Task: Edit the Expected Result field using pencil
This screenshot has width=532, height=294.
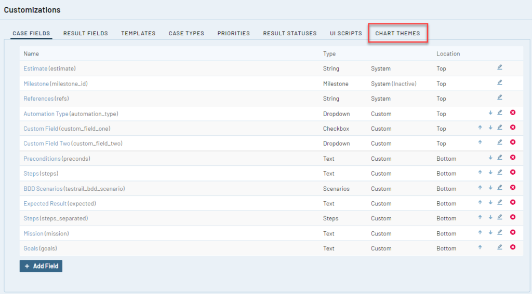Action: pyautogui.click(x=500, y=202)
